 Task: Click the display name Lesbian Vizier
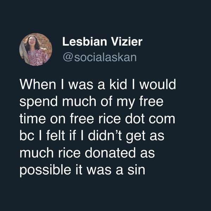coord(102,42)
